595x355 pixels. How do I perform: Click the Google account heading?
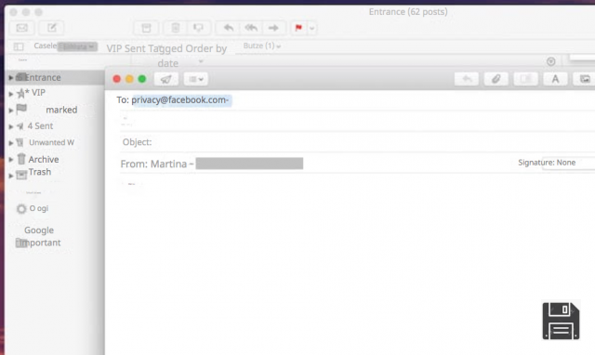click(x=39, y=230)
